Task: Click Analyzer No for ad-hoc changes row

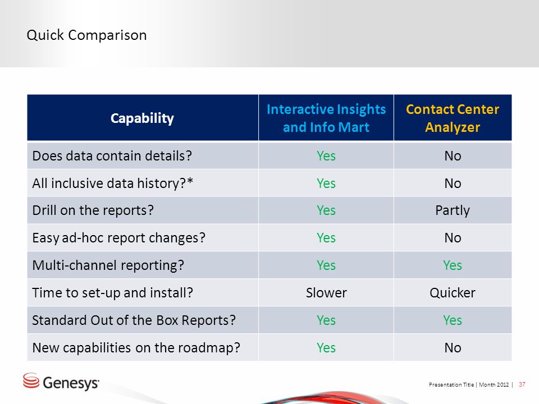Action: tap(453, 238)
